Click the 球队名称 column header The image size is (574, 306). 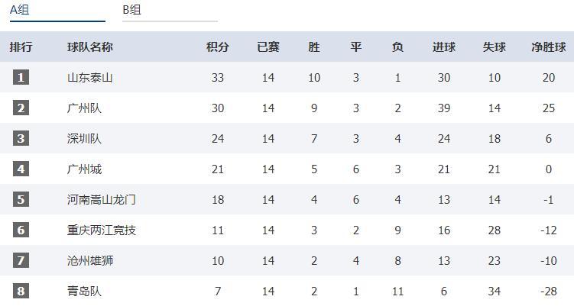pos(90,47)
